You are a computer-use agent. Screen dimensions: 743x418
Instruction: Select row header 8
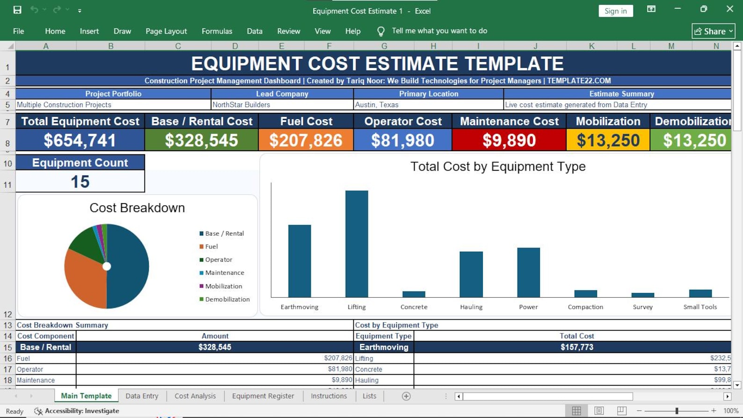click(7, 140)
